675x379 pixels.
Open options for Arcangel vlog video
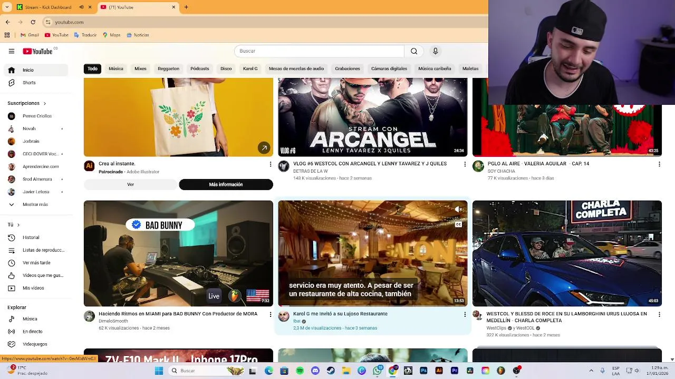[465, 164]
